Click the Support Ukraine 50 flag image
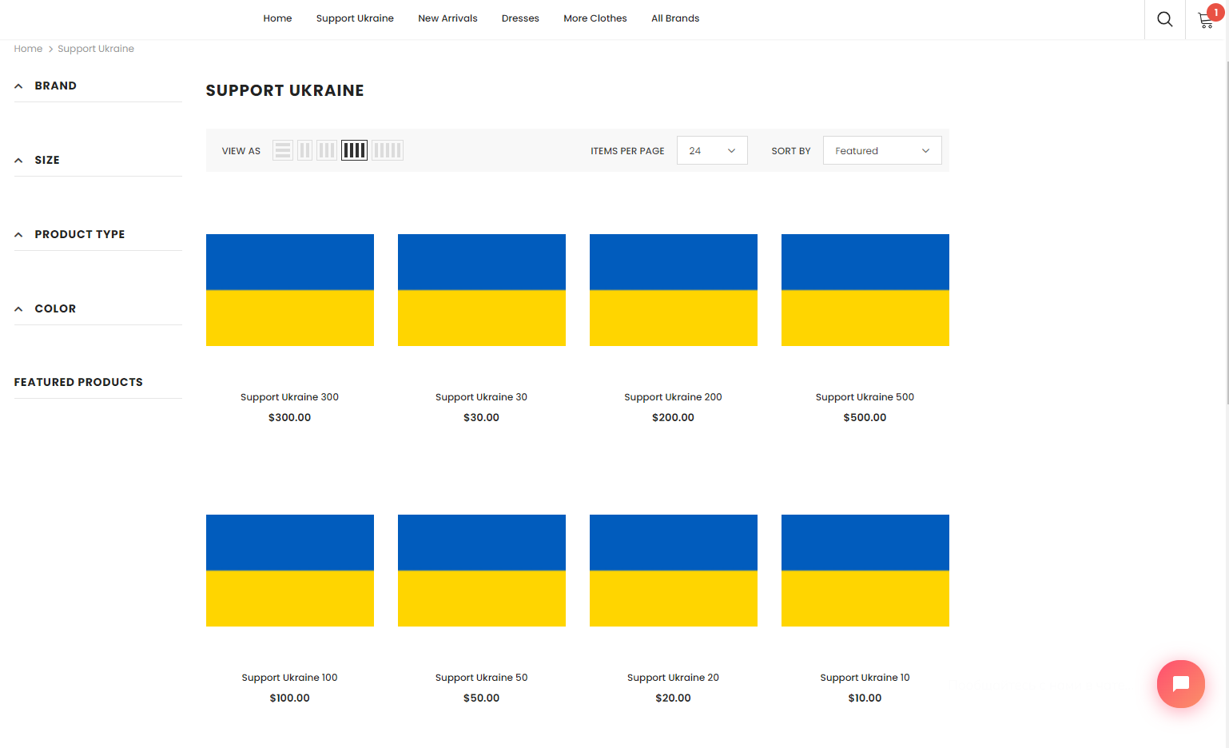This screenshot has height=748, width=1229. [x=482, y=571]
